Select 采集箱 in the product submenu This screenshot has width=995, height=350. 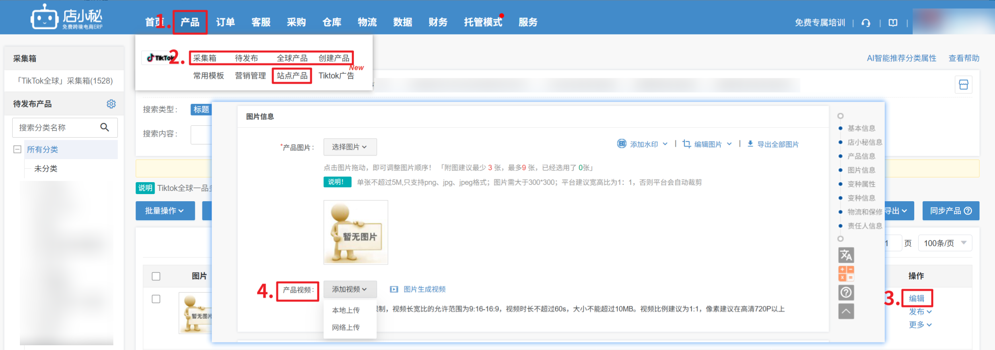tap(205, 58)
